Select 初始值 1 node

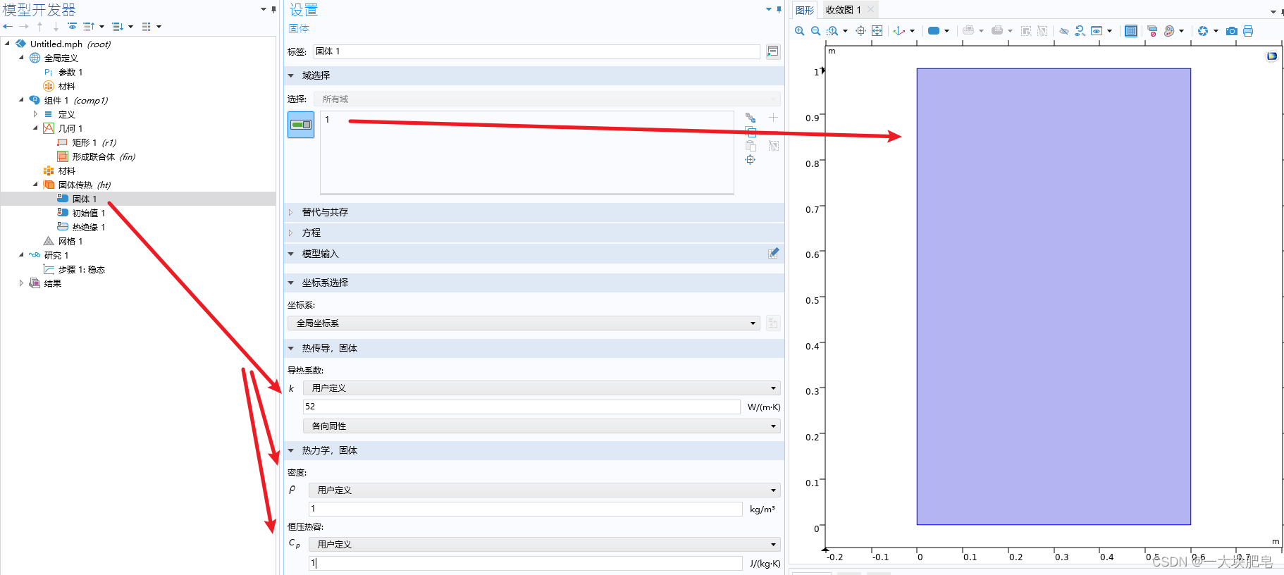tap(88, 214)
